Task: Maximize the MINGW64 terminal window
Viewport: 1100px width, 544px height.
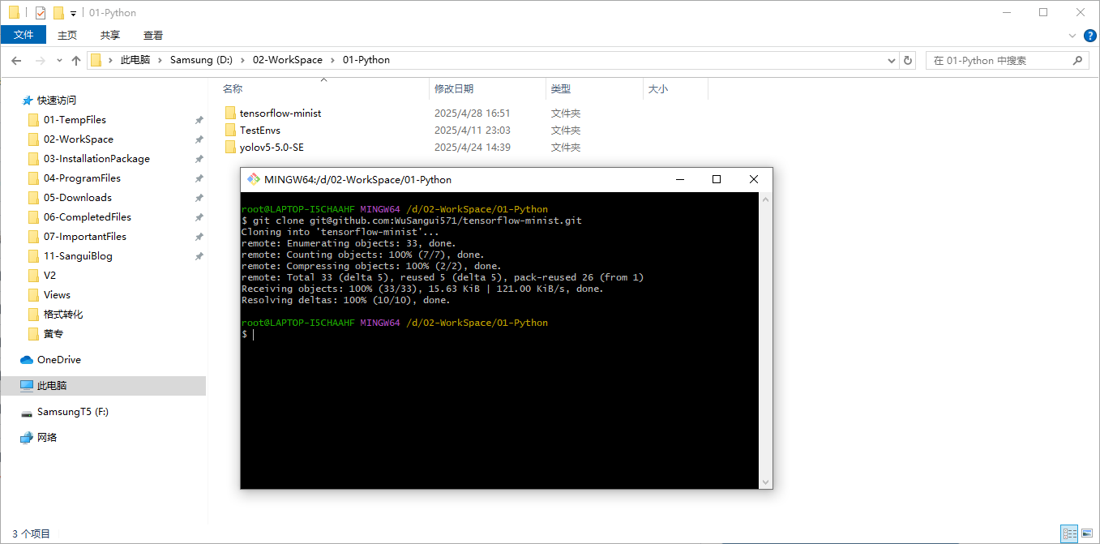Action: tap(717, 179)
